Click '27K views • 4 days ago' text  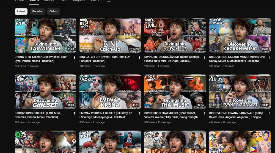(157, 66)
